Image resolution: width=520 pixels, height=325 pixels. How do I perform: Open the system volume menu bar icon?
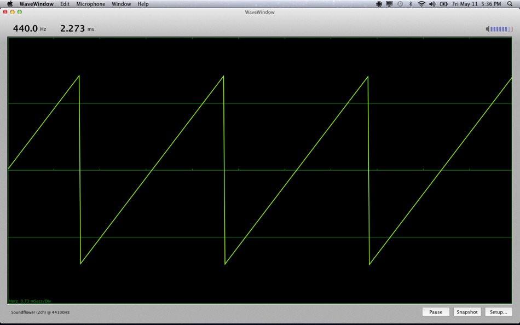(x=432, y=4)
